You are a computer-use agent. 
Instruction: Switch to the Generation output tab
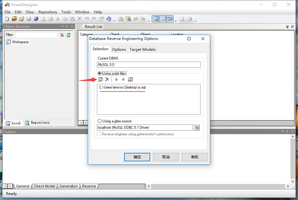pos(68,186)
